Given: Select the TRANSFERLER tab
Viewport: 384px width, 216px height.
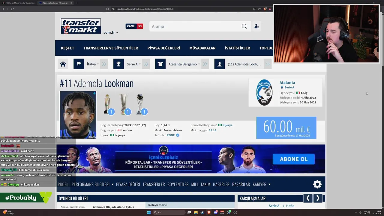Looking at the screenshot, I should (154, 184).
